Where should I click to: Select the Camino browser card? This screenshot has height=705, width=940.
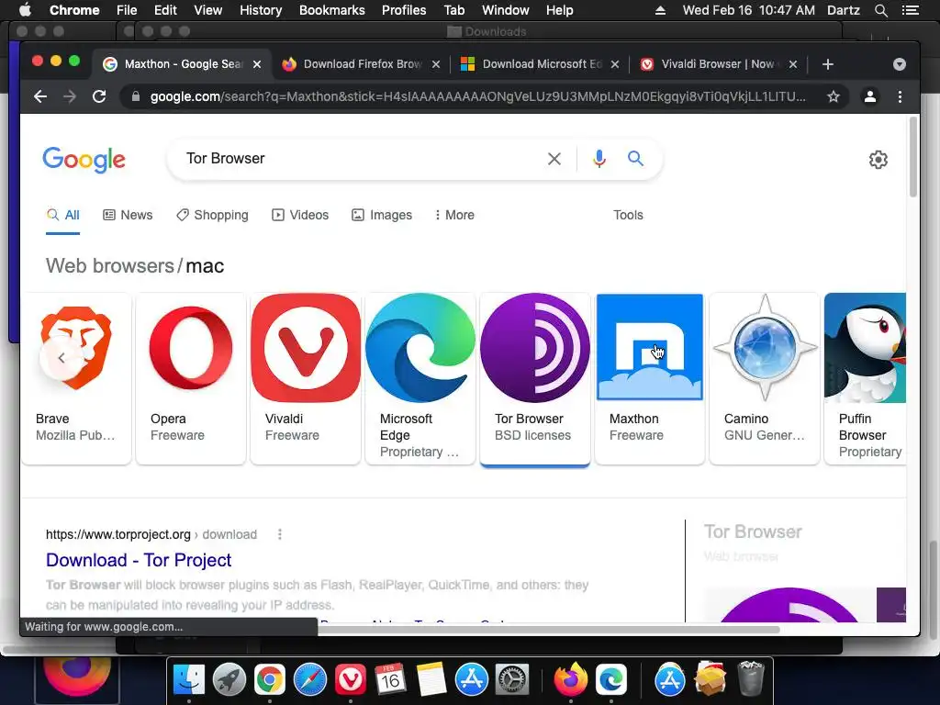(x=765, y=377)
